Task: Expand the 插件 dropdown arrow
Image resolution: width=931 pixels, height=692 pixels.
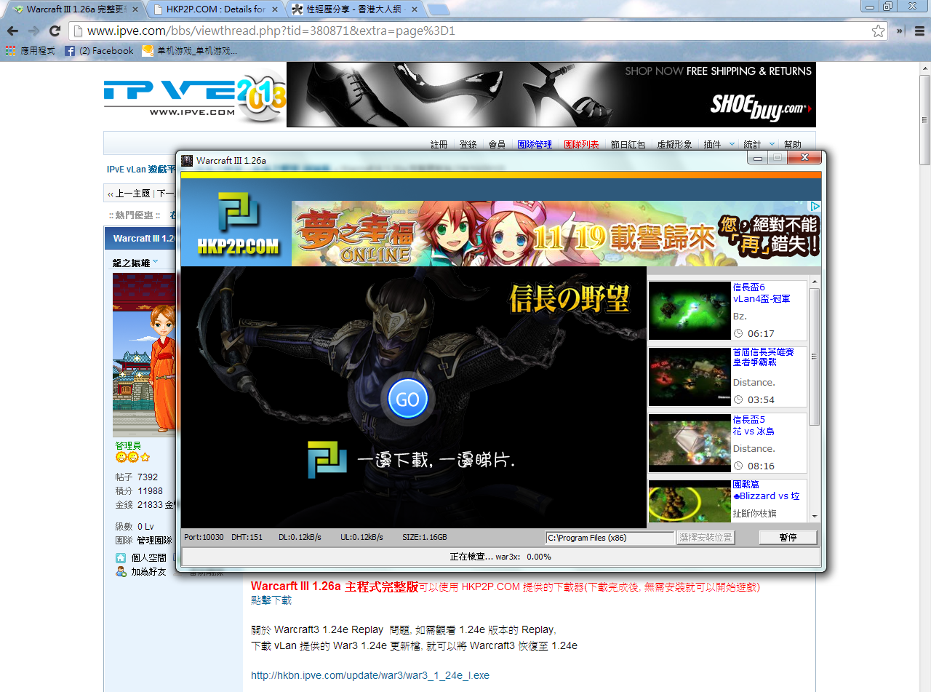Action: click(x=732, y=144)
